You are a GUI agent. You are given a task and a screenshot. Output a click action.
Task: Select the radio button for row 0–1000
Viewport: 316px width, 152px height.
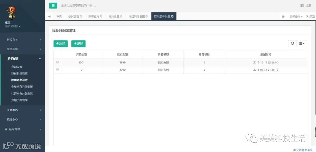pos(57,69)
